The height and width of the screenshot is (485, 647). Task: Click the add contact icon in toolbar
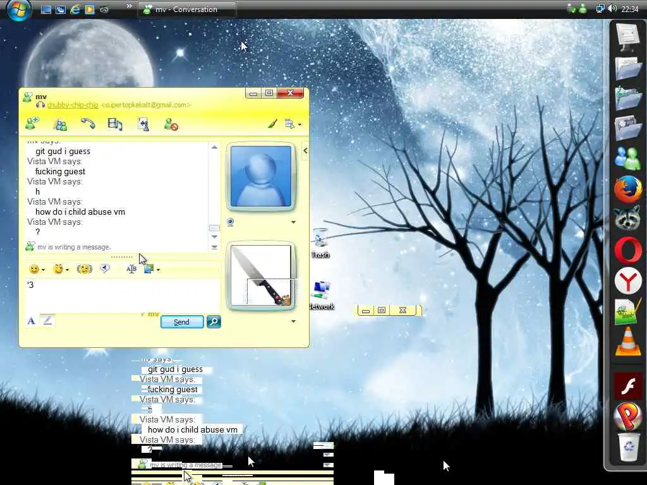click(x=33, y=124)
